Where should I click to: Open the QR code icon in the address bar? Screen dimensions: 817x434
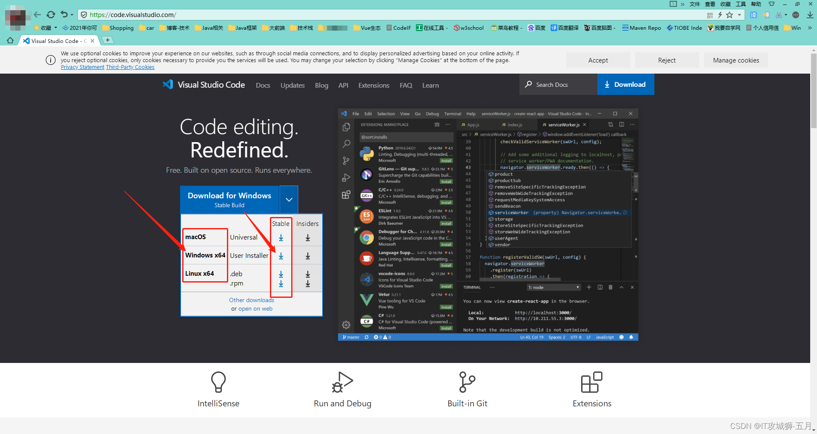[x=710, y=15]
